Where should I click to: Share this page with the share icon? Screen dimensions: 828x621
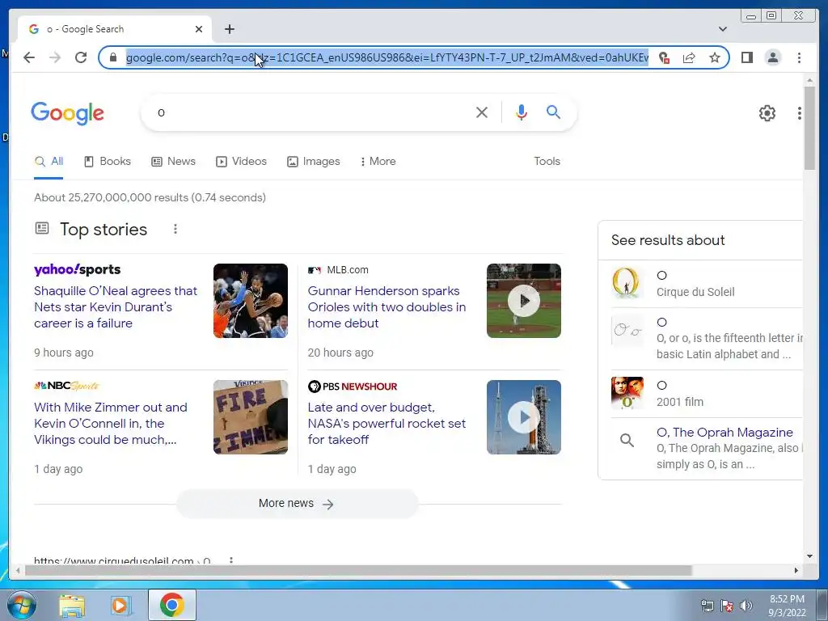pyautogui.click(x=689, y=57)
